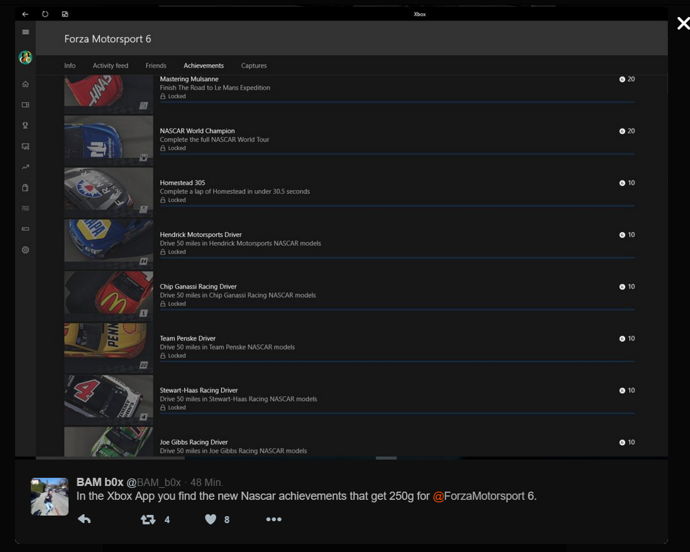Viewport: 690px width, 552px height.
Task: Switch to the Info tab
Action: [x=70, y=65]
